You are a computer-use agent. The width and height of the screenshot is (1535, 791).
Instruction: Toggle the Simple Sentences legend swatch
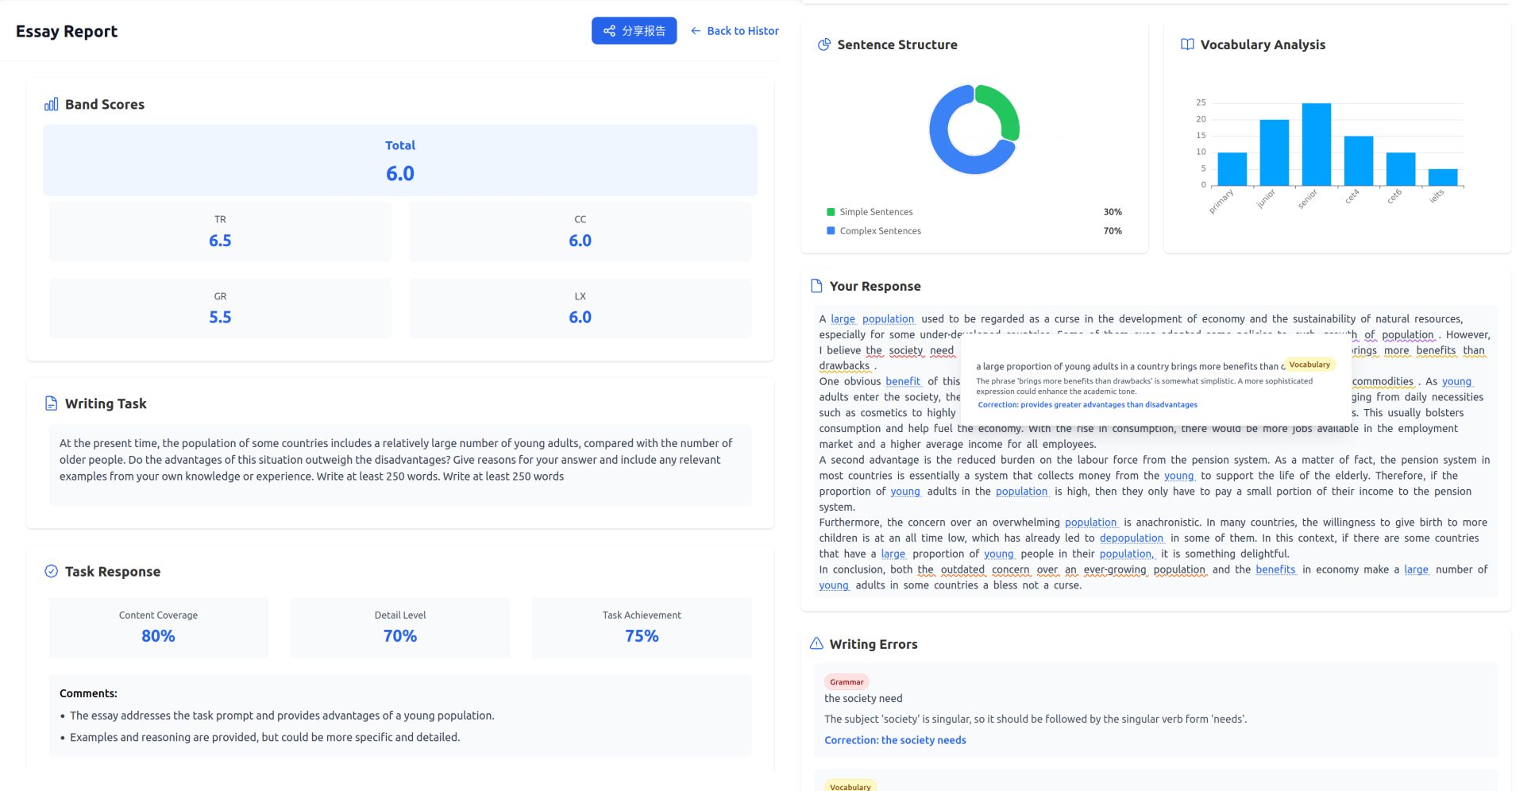coord(831,212)
